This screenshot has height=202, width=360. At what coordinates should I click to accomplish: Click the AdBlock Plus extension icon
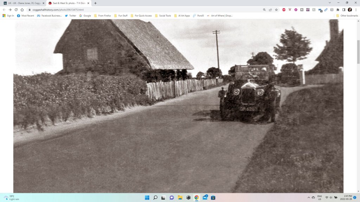pos(284,10)
